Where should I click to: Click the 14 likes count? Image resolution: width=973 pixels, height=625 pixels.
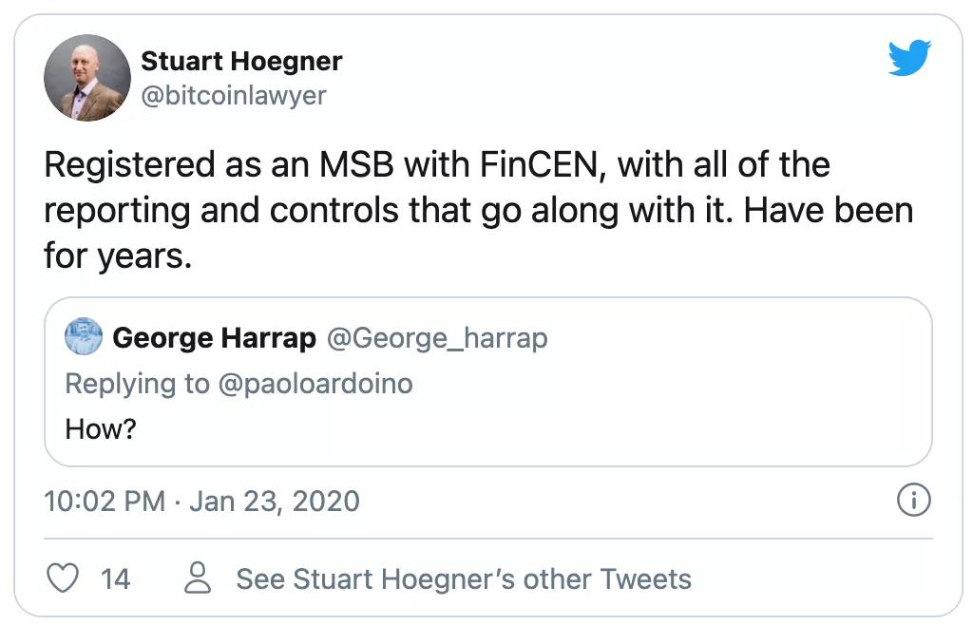115,578
